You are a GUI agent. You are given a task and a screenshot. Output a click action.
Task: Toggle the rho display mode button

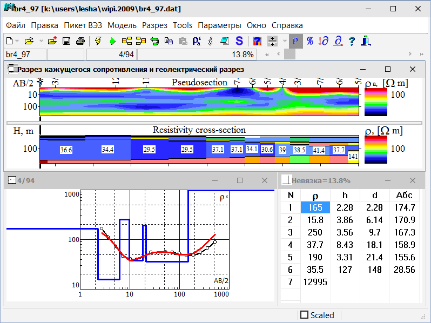tap(296, 41)
